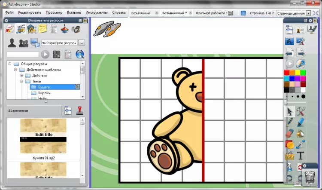Click the resource search input field
322x190 pixels.
coord(22,54)
